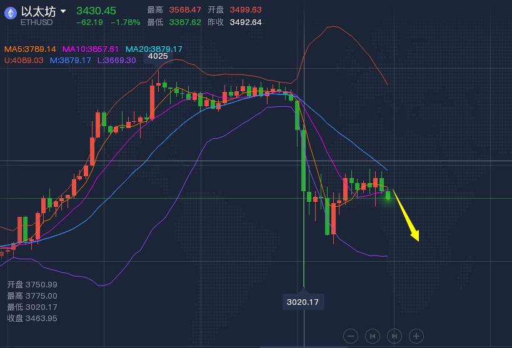Zoom out the chart with minus button
This screenshot has height=348, width=512.
tap(351, 336)
